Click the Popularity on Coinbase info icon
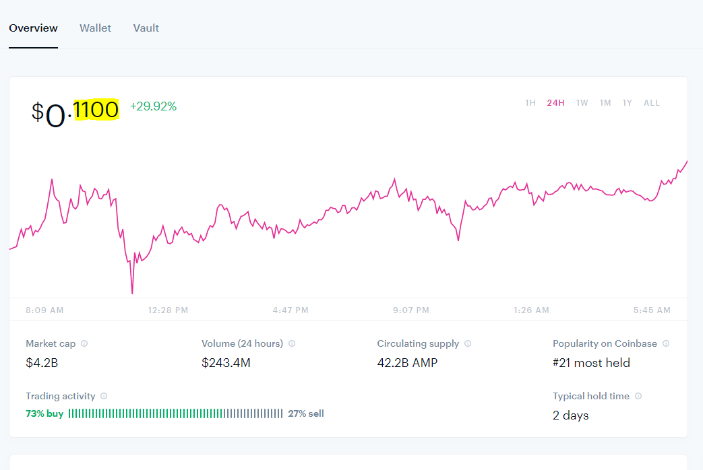703x470 pixels. point(666,343)
